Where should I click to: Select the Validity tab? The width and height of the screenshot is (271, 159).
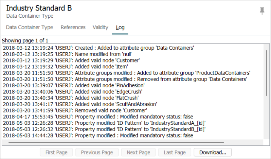click(x=100, y=27)
